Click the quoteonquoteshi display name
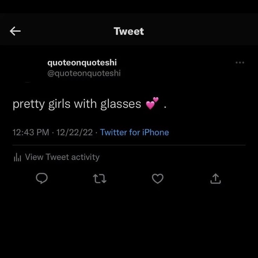258x258 pixels. click(82, 63)
